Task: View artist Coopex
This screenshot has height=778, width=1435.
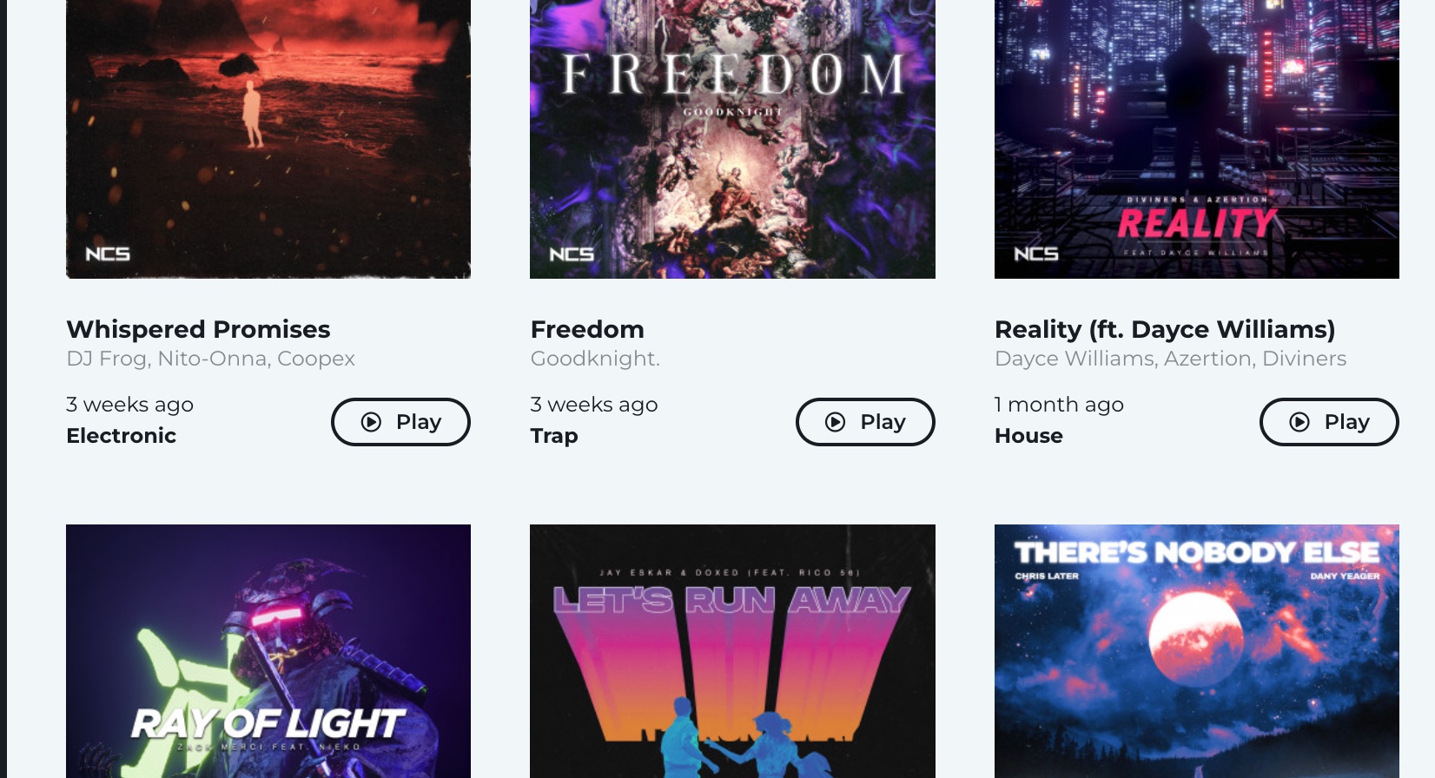Action: tap(316, 359)
